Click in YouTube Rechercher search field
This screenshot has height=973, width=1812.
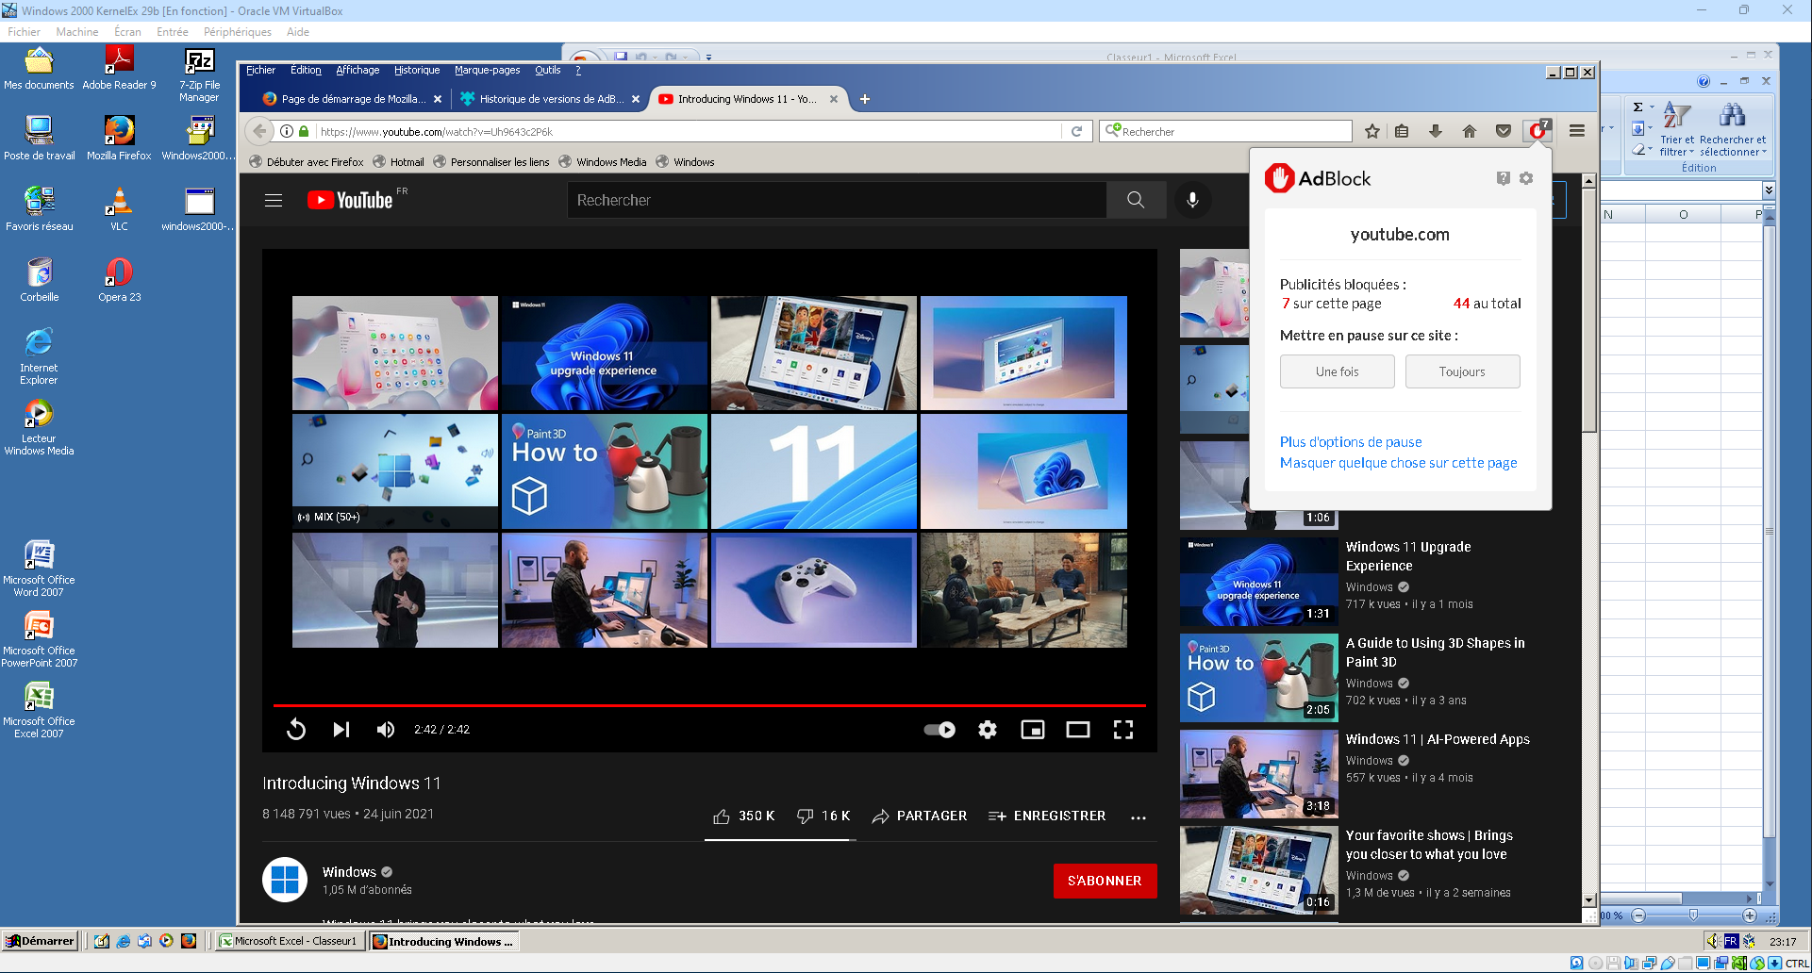tap(837, 200)
